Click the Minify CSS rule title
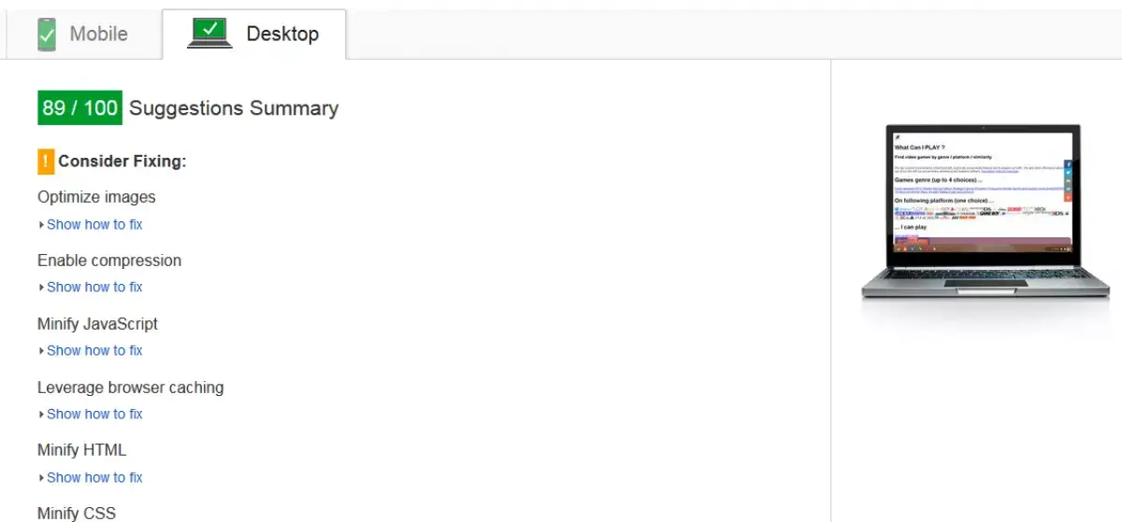Image resolution: width=1122 pixels, height=522 pixels. tap(77, 513)
